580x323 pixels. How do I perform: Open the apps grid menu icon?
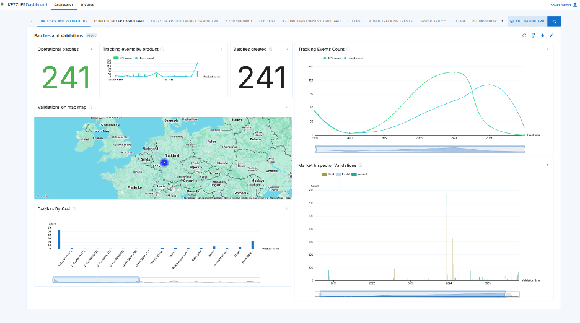pyautogui.click(x=4, y=4)
